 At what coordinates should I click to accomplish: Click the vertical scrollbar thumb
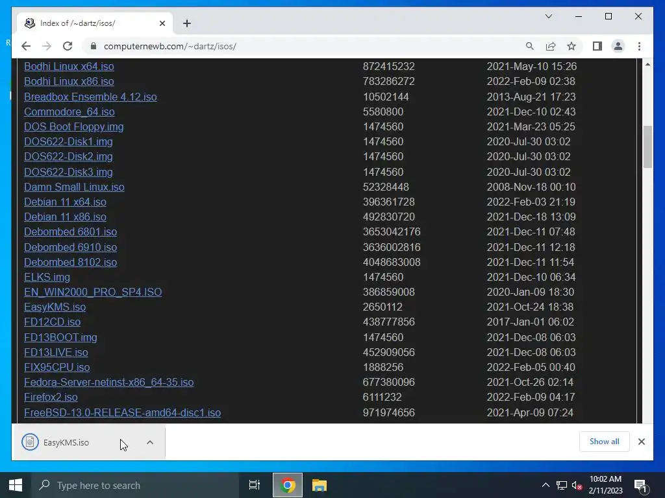coord(647,147)
